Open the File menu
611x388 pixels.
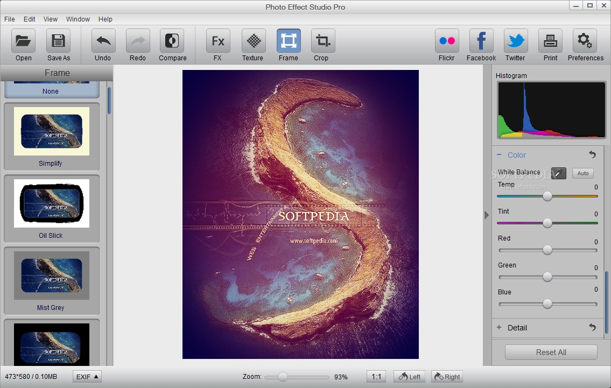click(x=10, y=19)
